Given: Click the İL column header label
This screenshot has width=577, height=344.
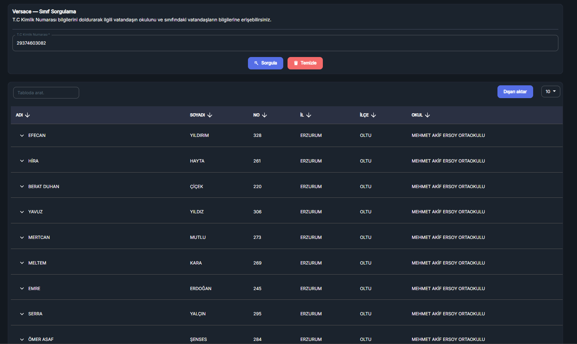Looking at the screenshot, I should tap(302, 115).
